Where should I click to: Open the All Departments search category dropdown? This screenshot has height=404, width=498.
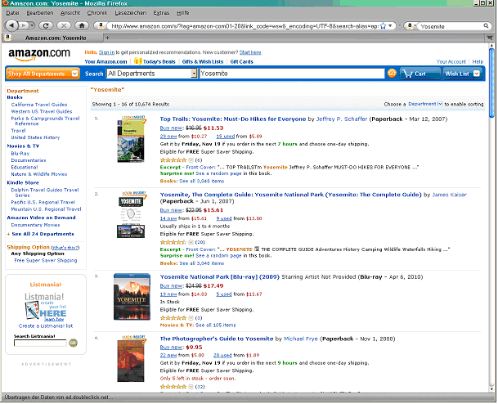pyautogui.click(x=152, y=74)
